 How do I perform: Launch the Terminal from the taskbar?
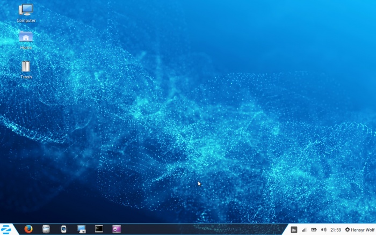click(x=99, y=229)
